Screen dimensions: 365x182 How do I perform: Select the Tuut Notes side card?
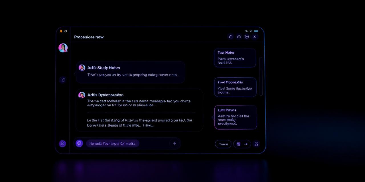click(235, 58)
